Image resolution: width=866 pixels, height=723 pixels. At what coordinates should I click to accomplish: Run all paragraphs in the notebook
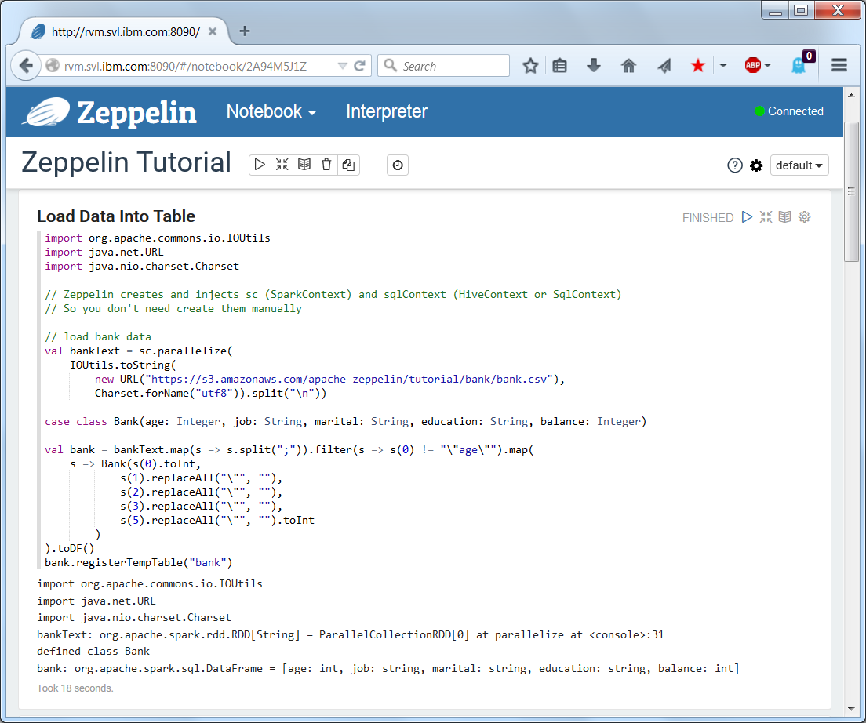click(260, 165)
